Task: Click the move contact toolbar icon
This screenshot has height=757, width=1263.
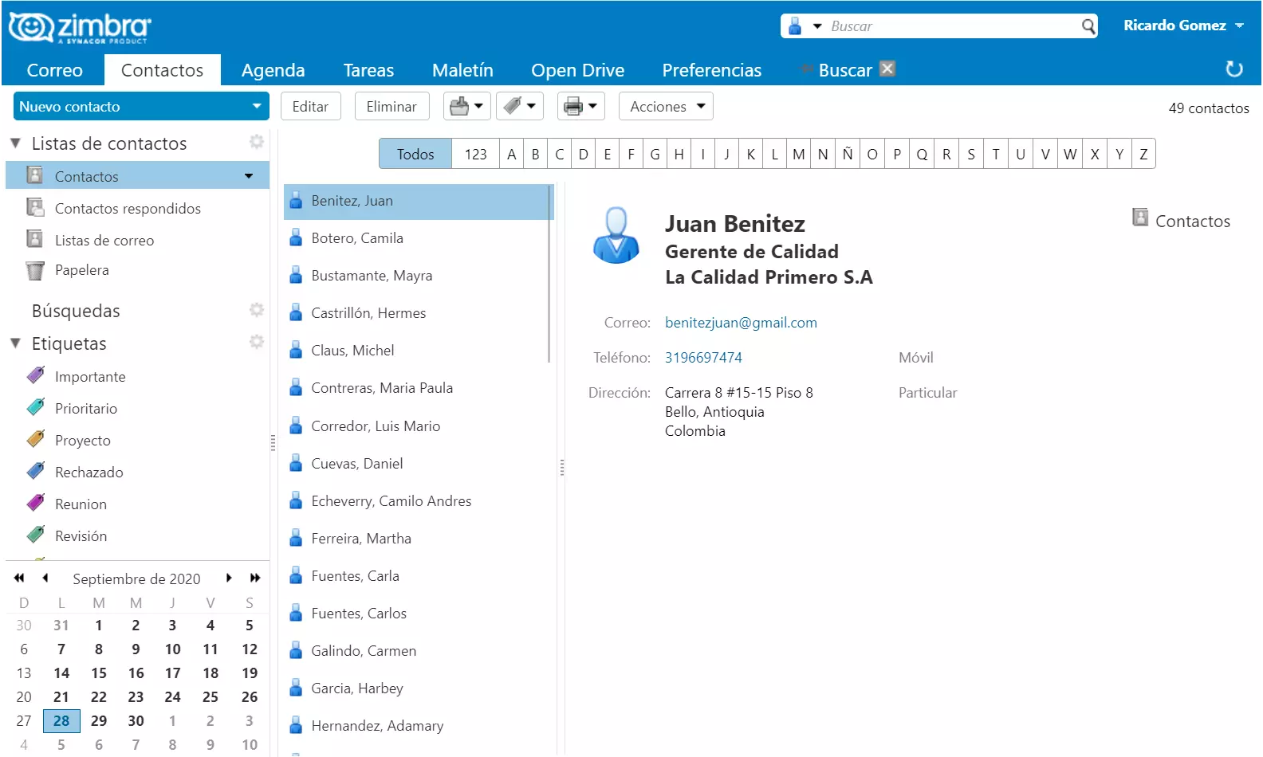Action: click(460, 106)
